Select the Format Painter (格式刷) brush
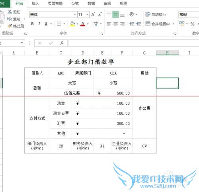199x192 pixels. coord(10,26)
